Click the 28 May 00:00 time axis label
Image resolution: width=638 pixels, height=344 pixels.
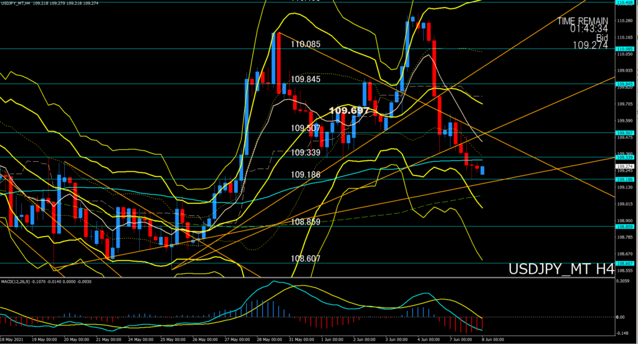269,340
